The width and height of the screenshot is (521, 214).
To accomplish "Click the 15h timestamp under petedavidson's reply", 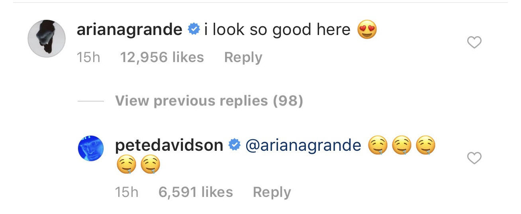I will 127,192.
